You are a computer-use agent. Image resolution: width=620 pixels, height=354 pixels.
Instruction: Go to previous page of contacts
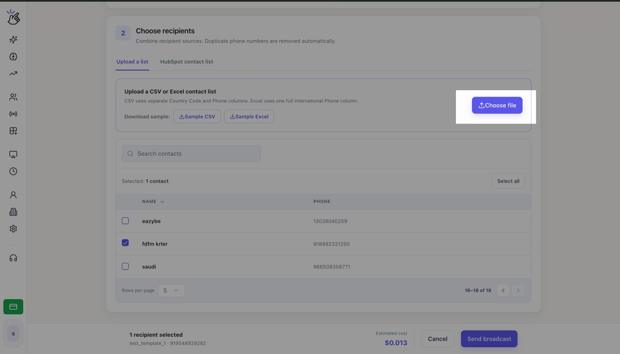click(503, 290)
